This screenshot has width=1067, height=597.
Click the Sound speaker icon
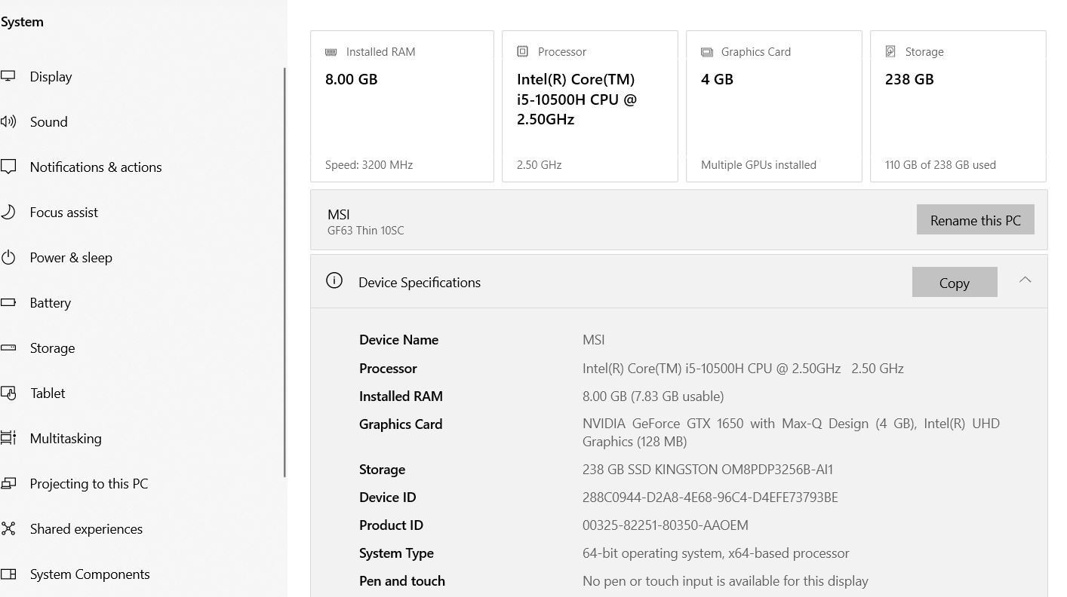(x=8, y=121)
